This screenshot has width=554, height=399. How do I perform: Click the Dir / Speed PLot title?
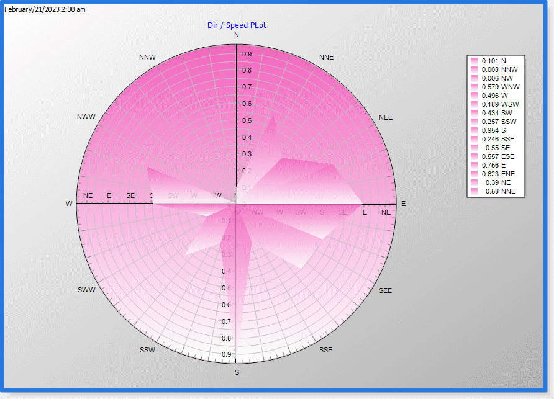pyautogui.click(x=237, y=25)
